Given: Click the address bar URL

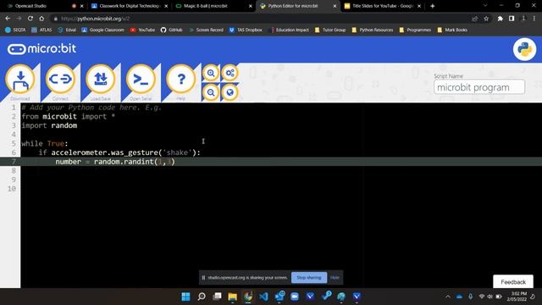Looking at the screenshot, I should coord(95,19).
